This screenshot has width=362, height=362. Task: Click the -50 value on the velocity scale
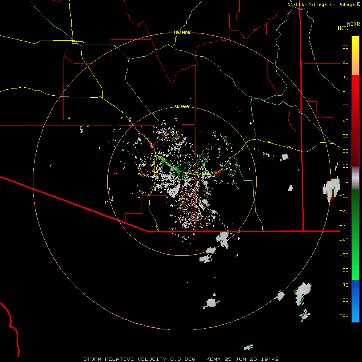point(344,255)
